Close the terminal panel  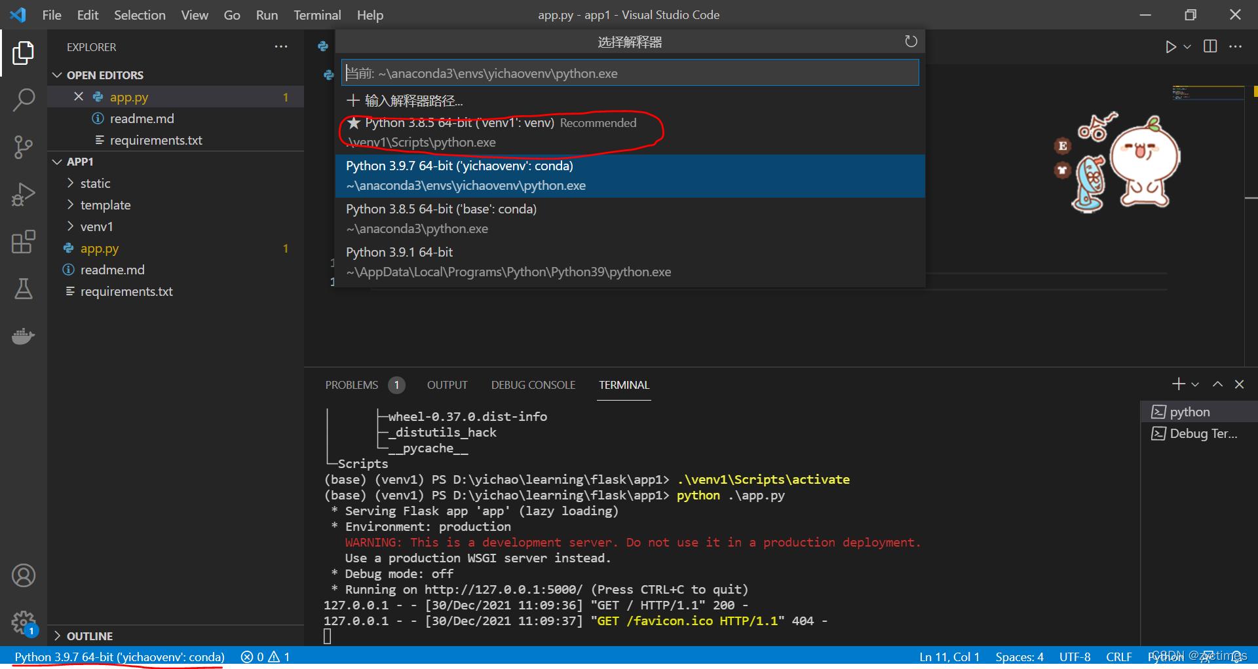coord(1239,384)
